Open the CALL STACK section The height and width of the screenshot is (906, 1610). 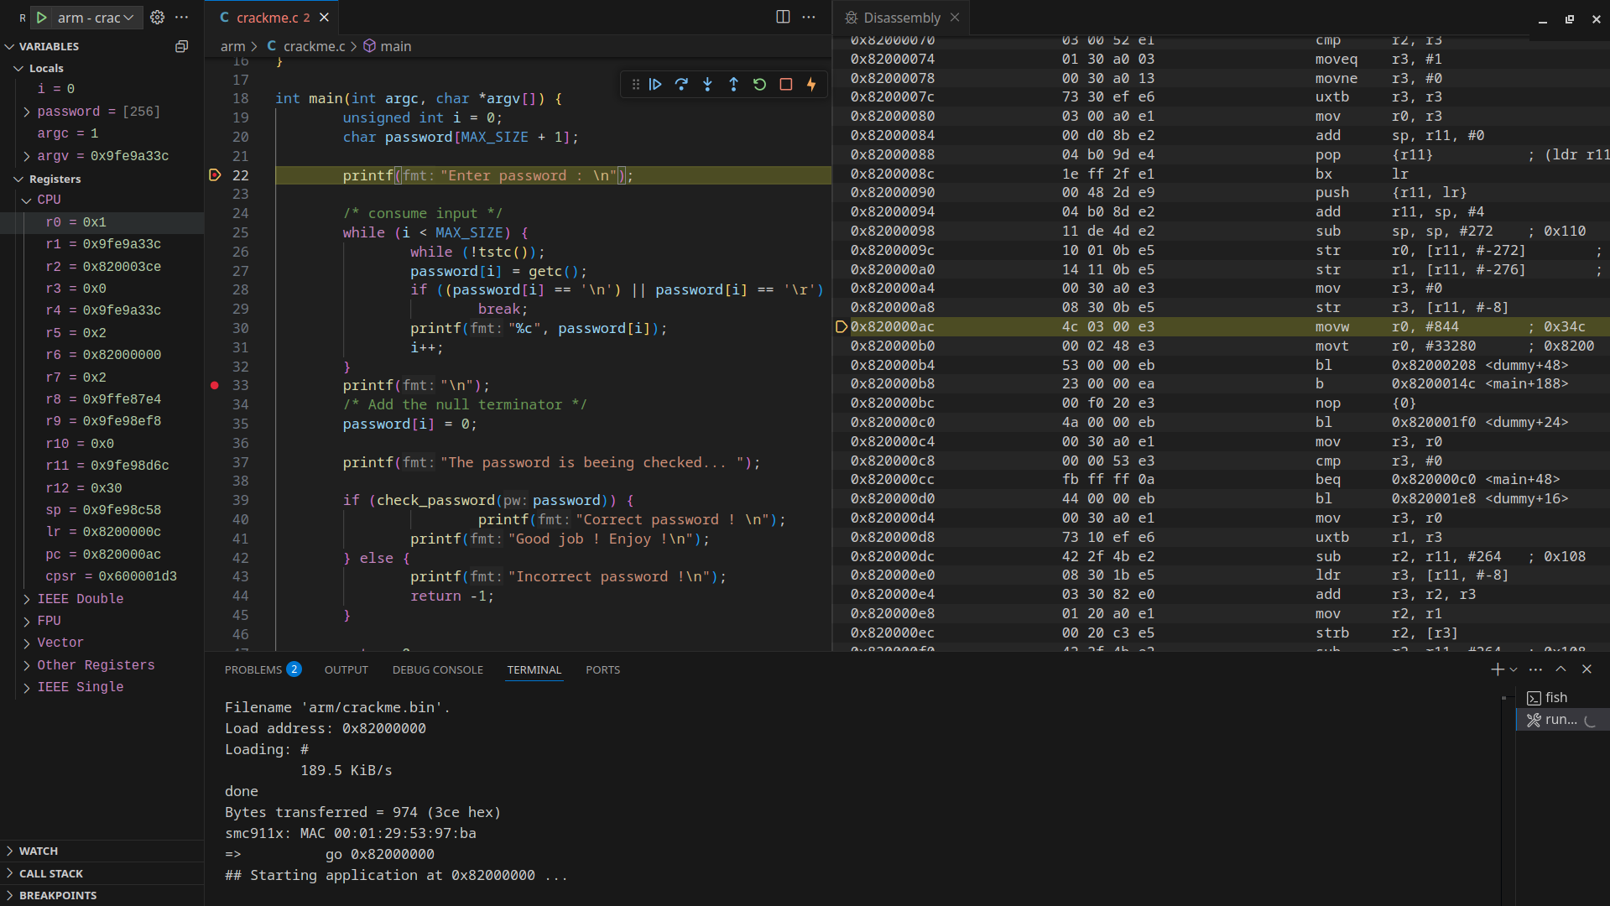coord(50,872)
